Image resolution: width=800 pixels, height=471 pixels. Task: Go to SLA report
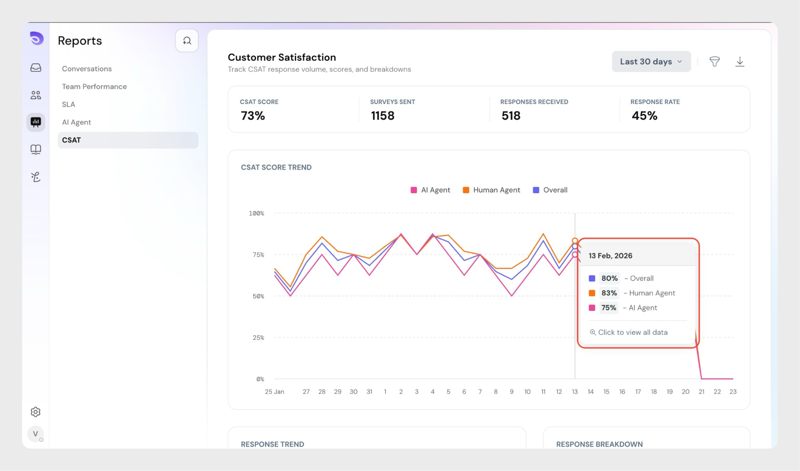(68, 104)
